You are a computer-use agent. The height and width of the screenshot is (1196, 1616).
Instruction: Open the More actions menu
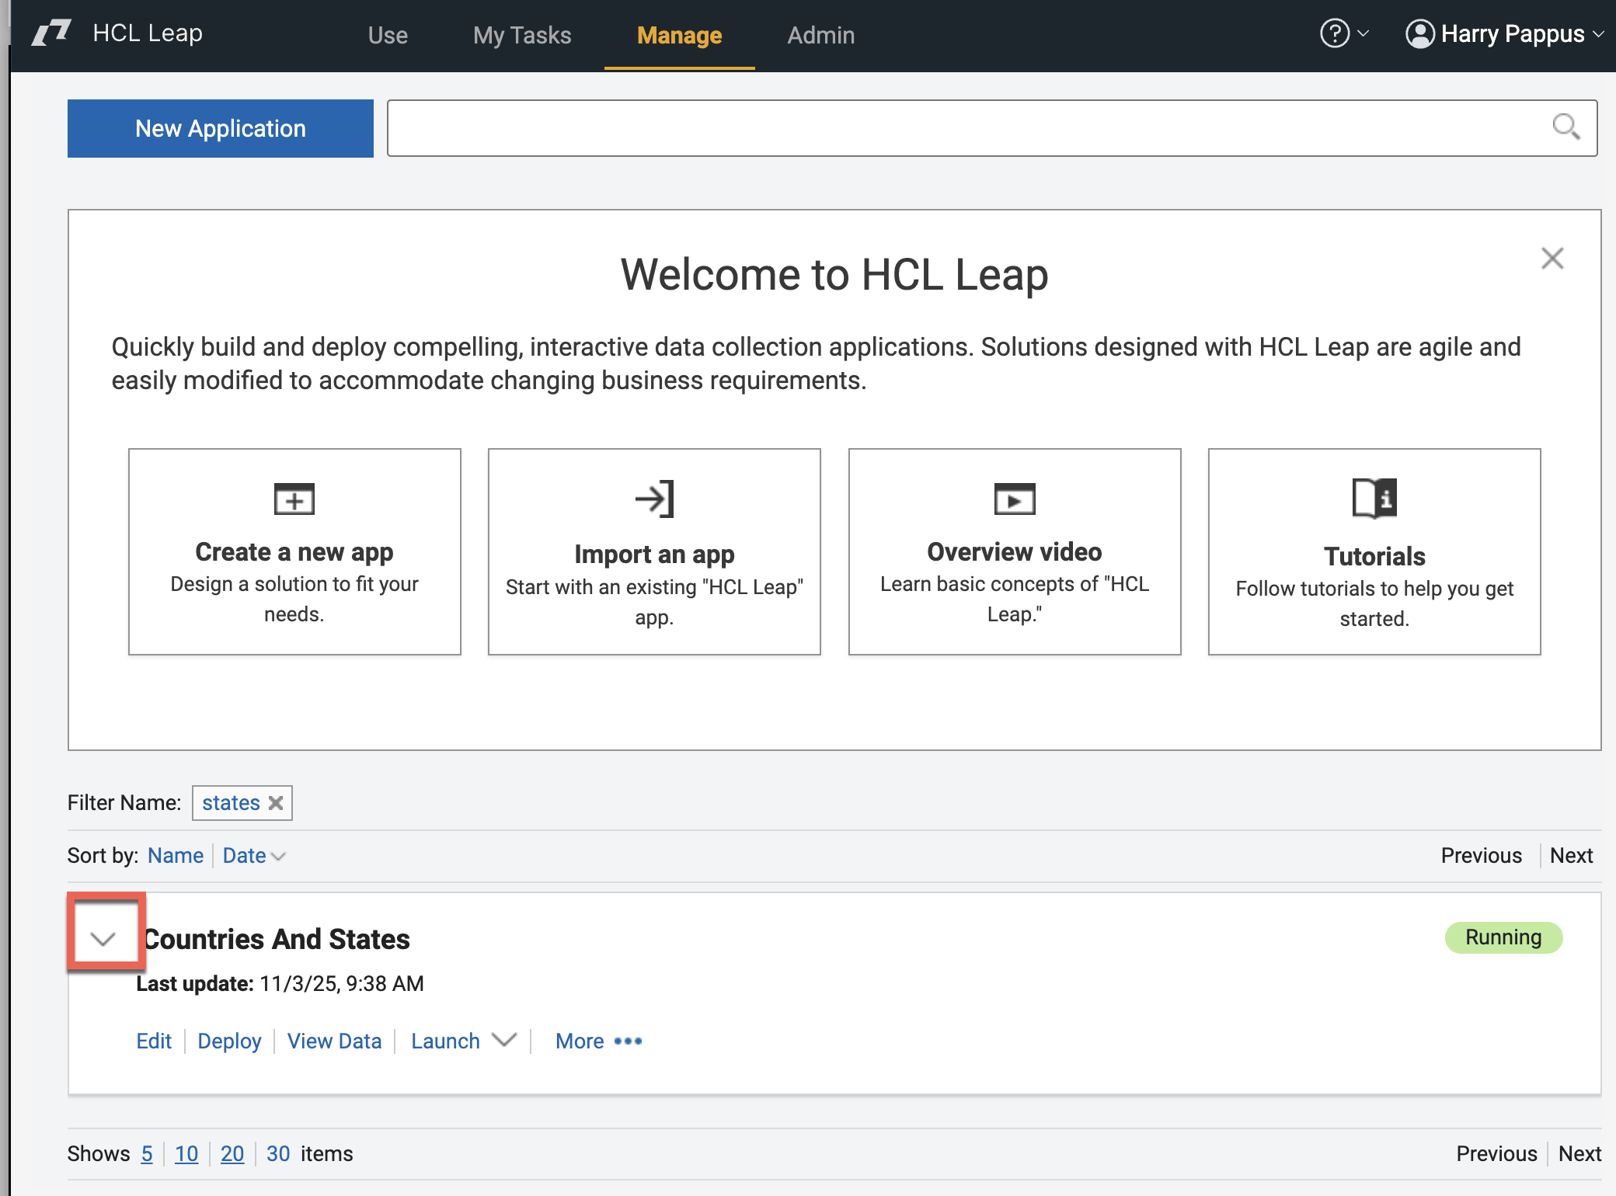pyautogui.click(x=599, y=1041)
